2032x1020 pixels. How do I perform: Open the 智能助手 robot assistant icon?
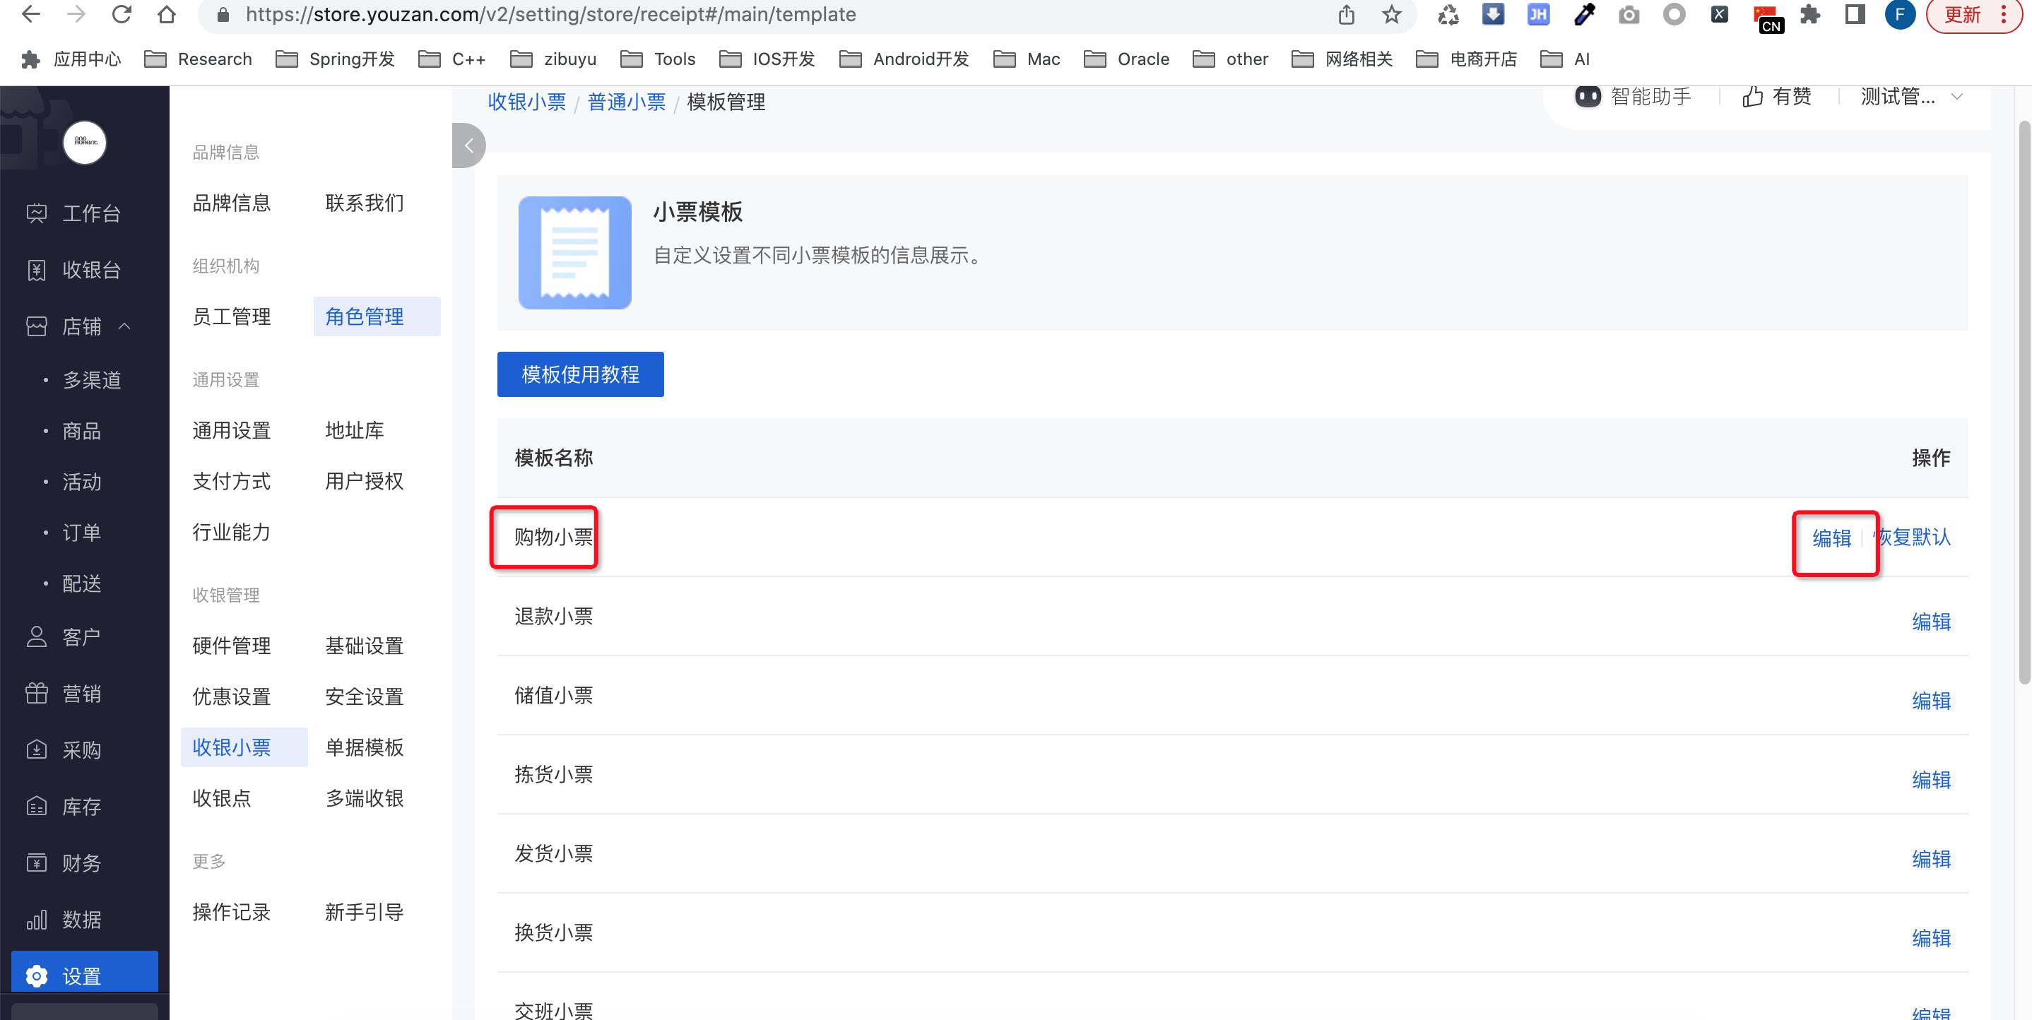click(1587, 96)
